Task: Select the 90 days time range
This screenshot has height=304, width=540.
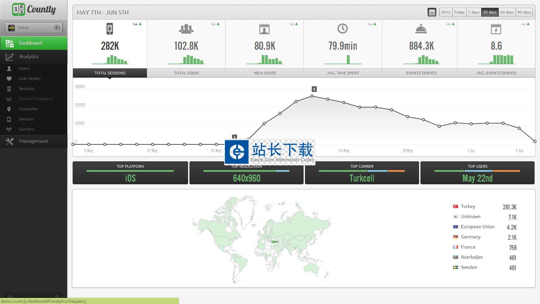Action: 524,12
